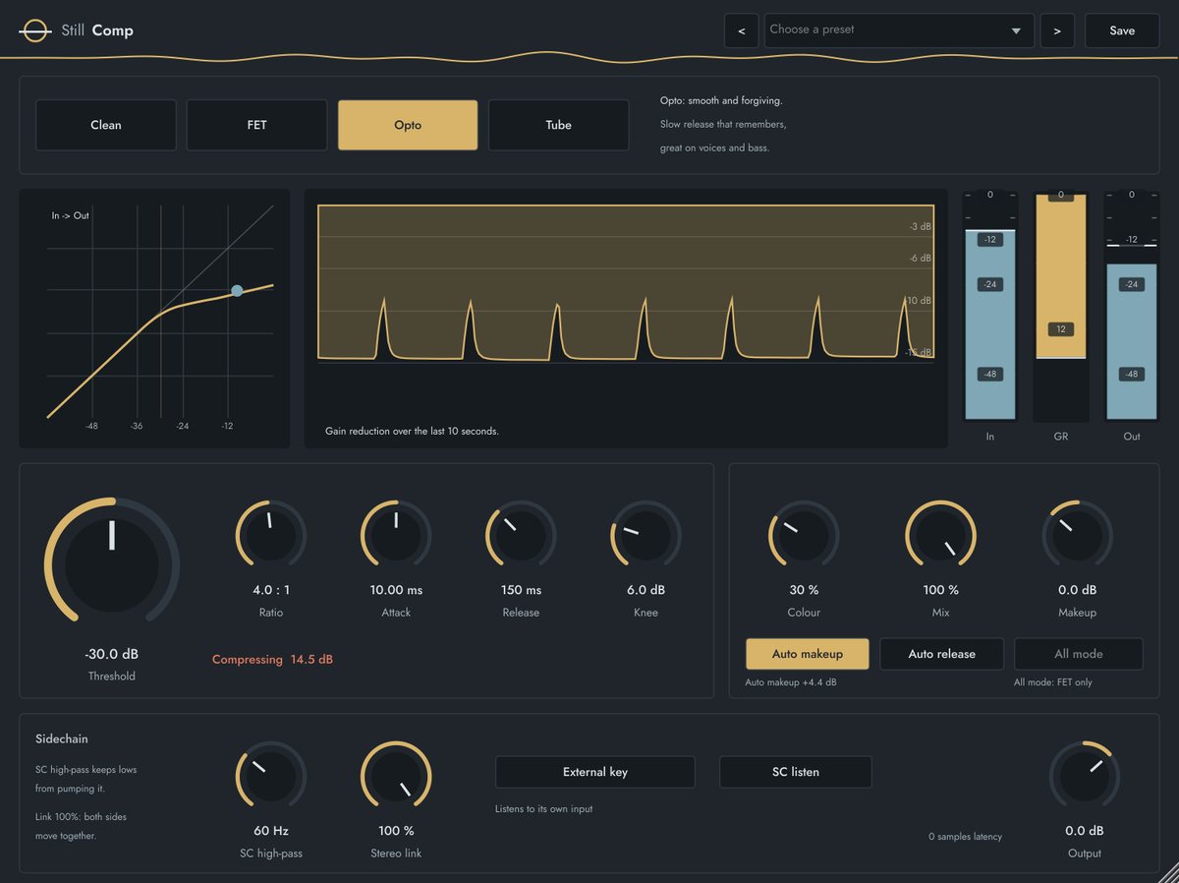The image size is (1179, 883).
Task: Click the 150 ms release value
Action: [521, 590]
